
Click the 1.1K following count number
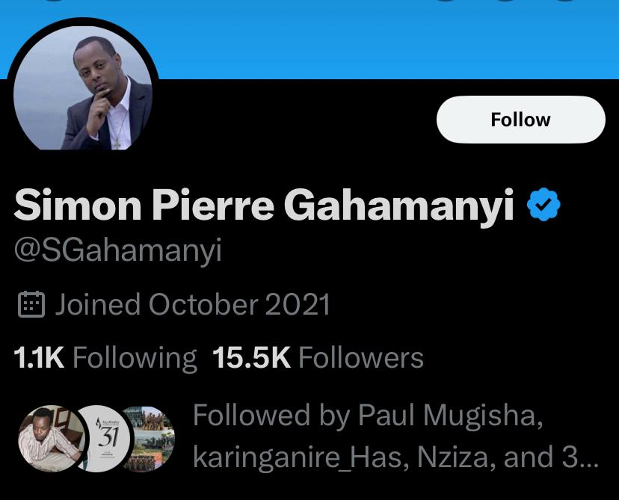[39, 358]
